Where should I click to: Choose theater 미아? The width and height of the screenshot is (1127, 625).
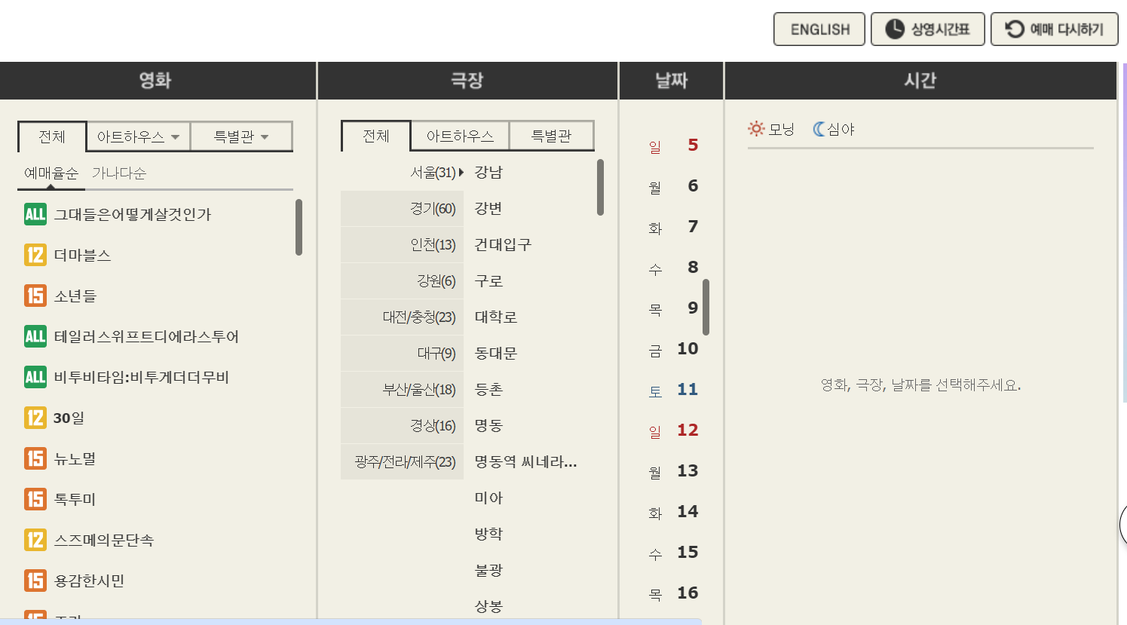488,498
